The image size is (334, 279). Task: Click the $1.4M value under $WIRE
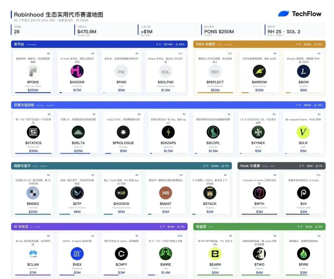pos(165,273)
